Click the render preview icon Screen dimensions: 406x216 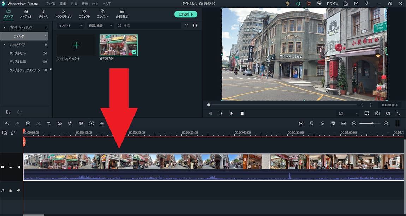301,123
